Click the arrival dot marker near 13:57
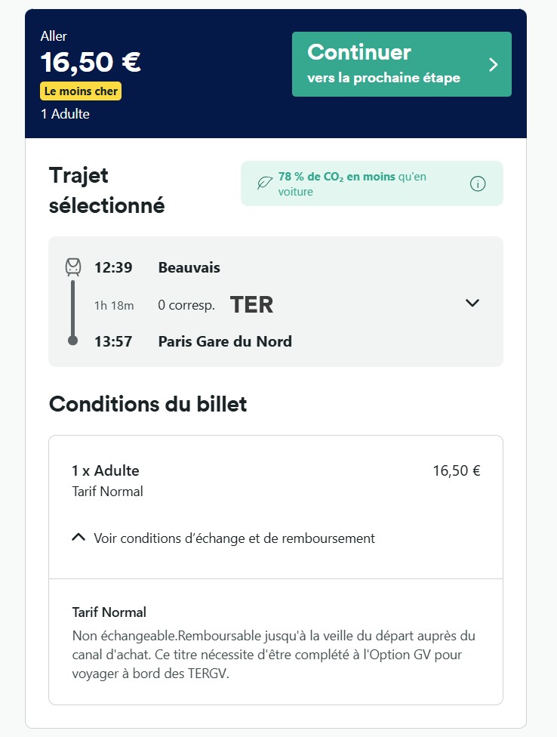The height and width of the screenshot is (737, 557). click(73, 341)
